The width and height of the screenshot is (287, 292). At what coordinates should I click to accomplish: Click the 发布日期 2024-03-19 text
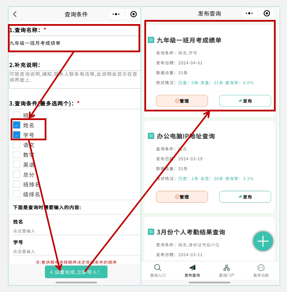pos(179,159)
